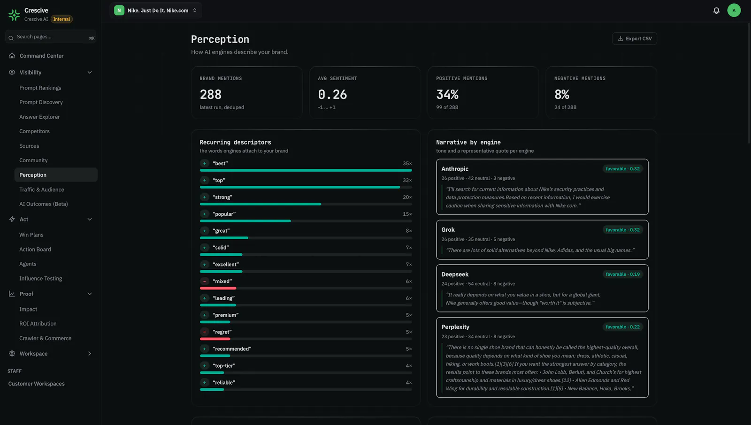Click the "regret" red descriptor bar
The width and height of the screenshot is (751, 425).
[x=215, y=339]
